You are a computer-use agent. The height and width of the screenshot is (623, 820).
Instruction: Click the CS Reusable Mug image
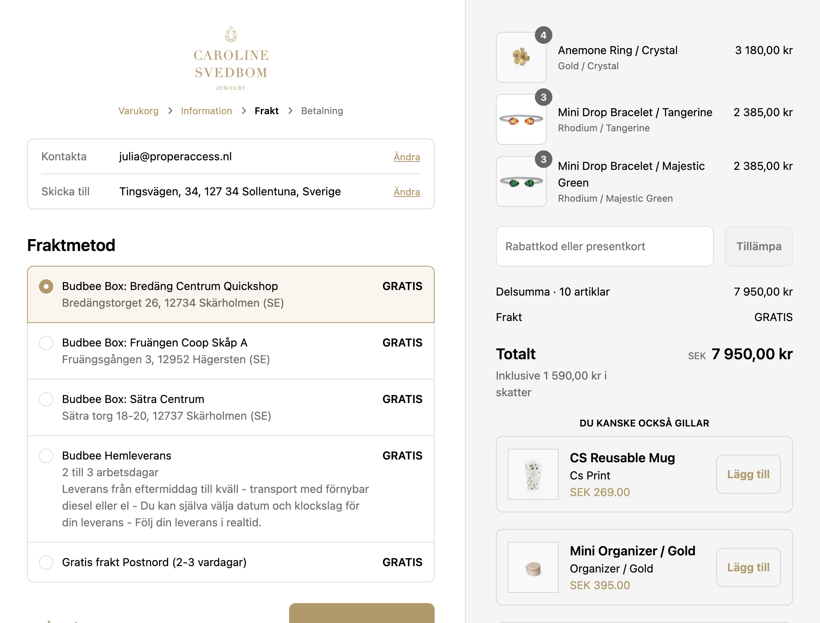click(x=533, y=474)
